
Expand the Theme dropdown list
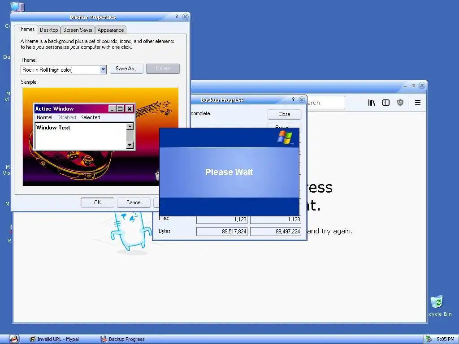coord(103,69)
